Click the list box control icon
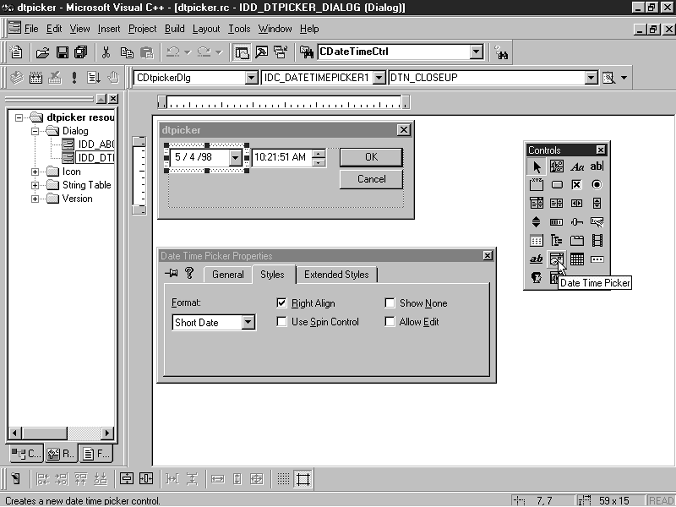676x507 pixels. pyautogui.click(x=556, y=203)
